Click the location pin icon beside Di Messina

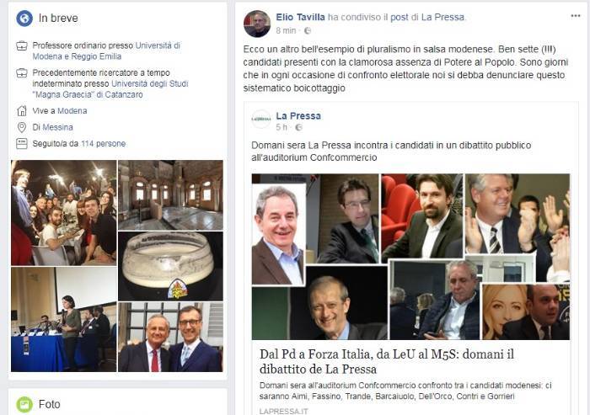tap(22, 127)
